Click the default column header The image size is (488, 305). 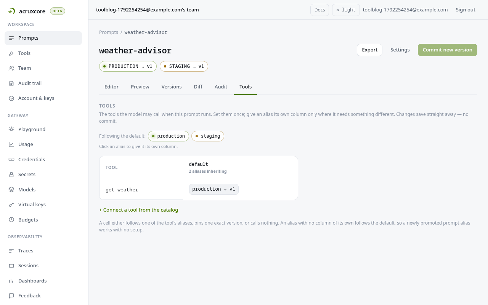[199, 164]
